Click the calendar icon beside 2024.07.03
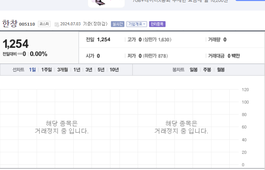 click(57, 25)
